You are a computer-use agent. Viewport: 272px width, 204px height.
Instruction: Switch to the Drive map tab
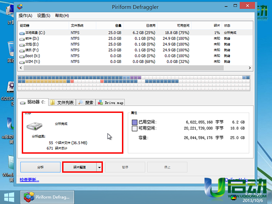coord(110,102)
